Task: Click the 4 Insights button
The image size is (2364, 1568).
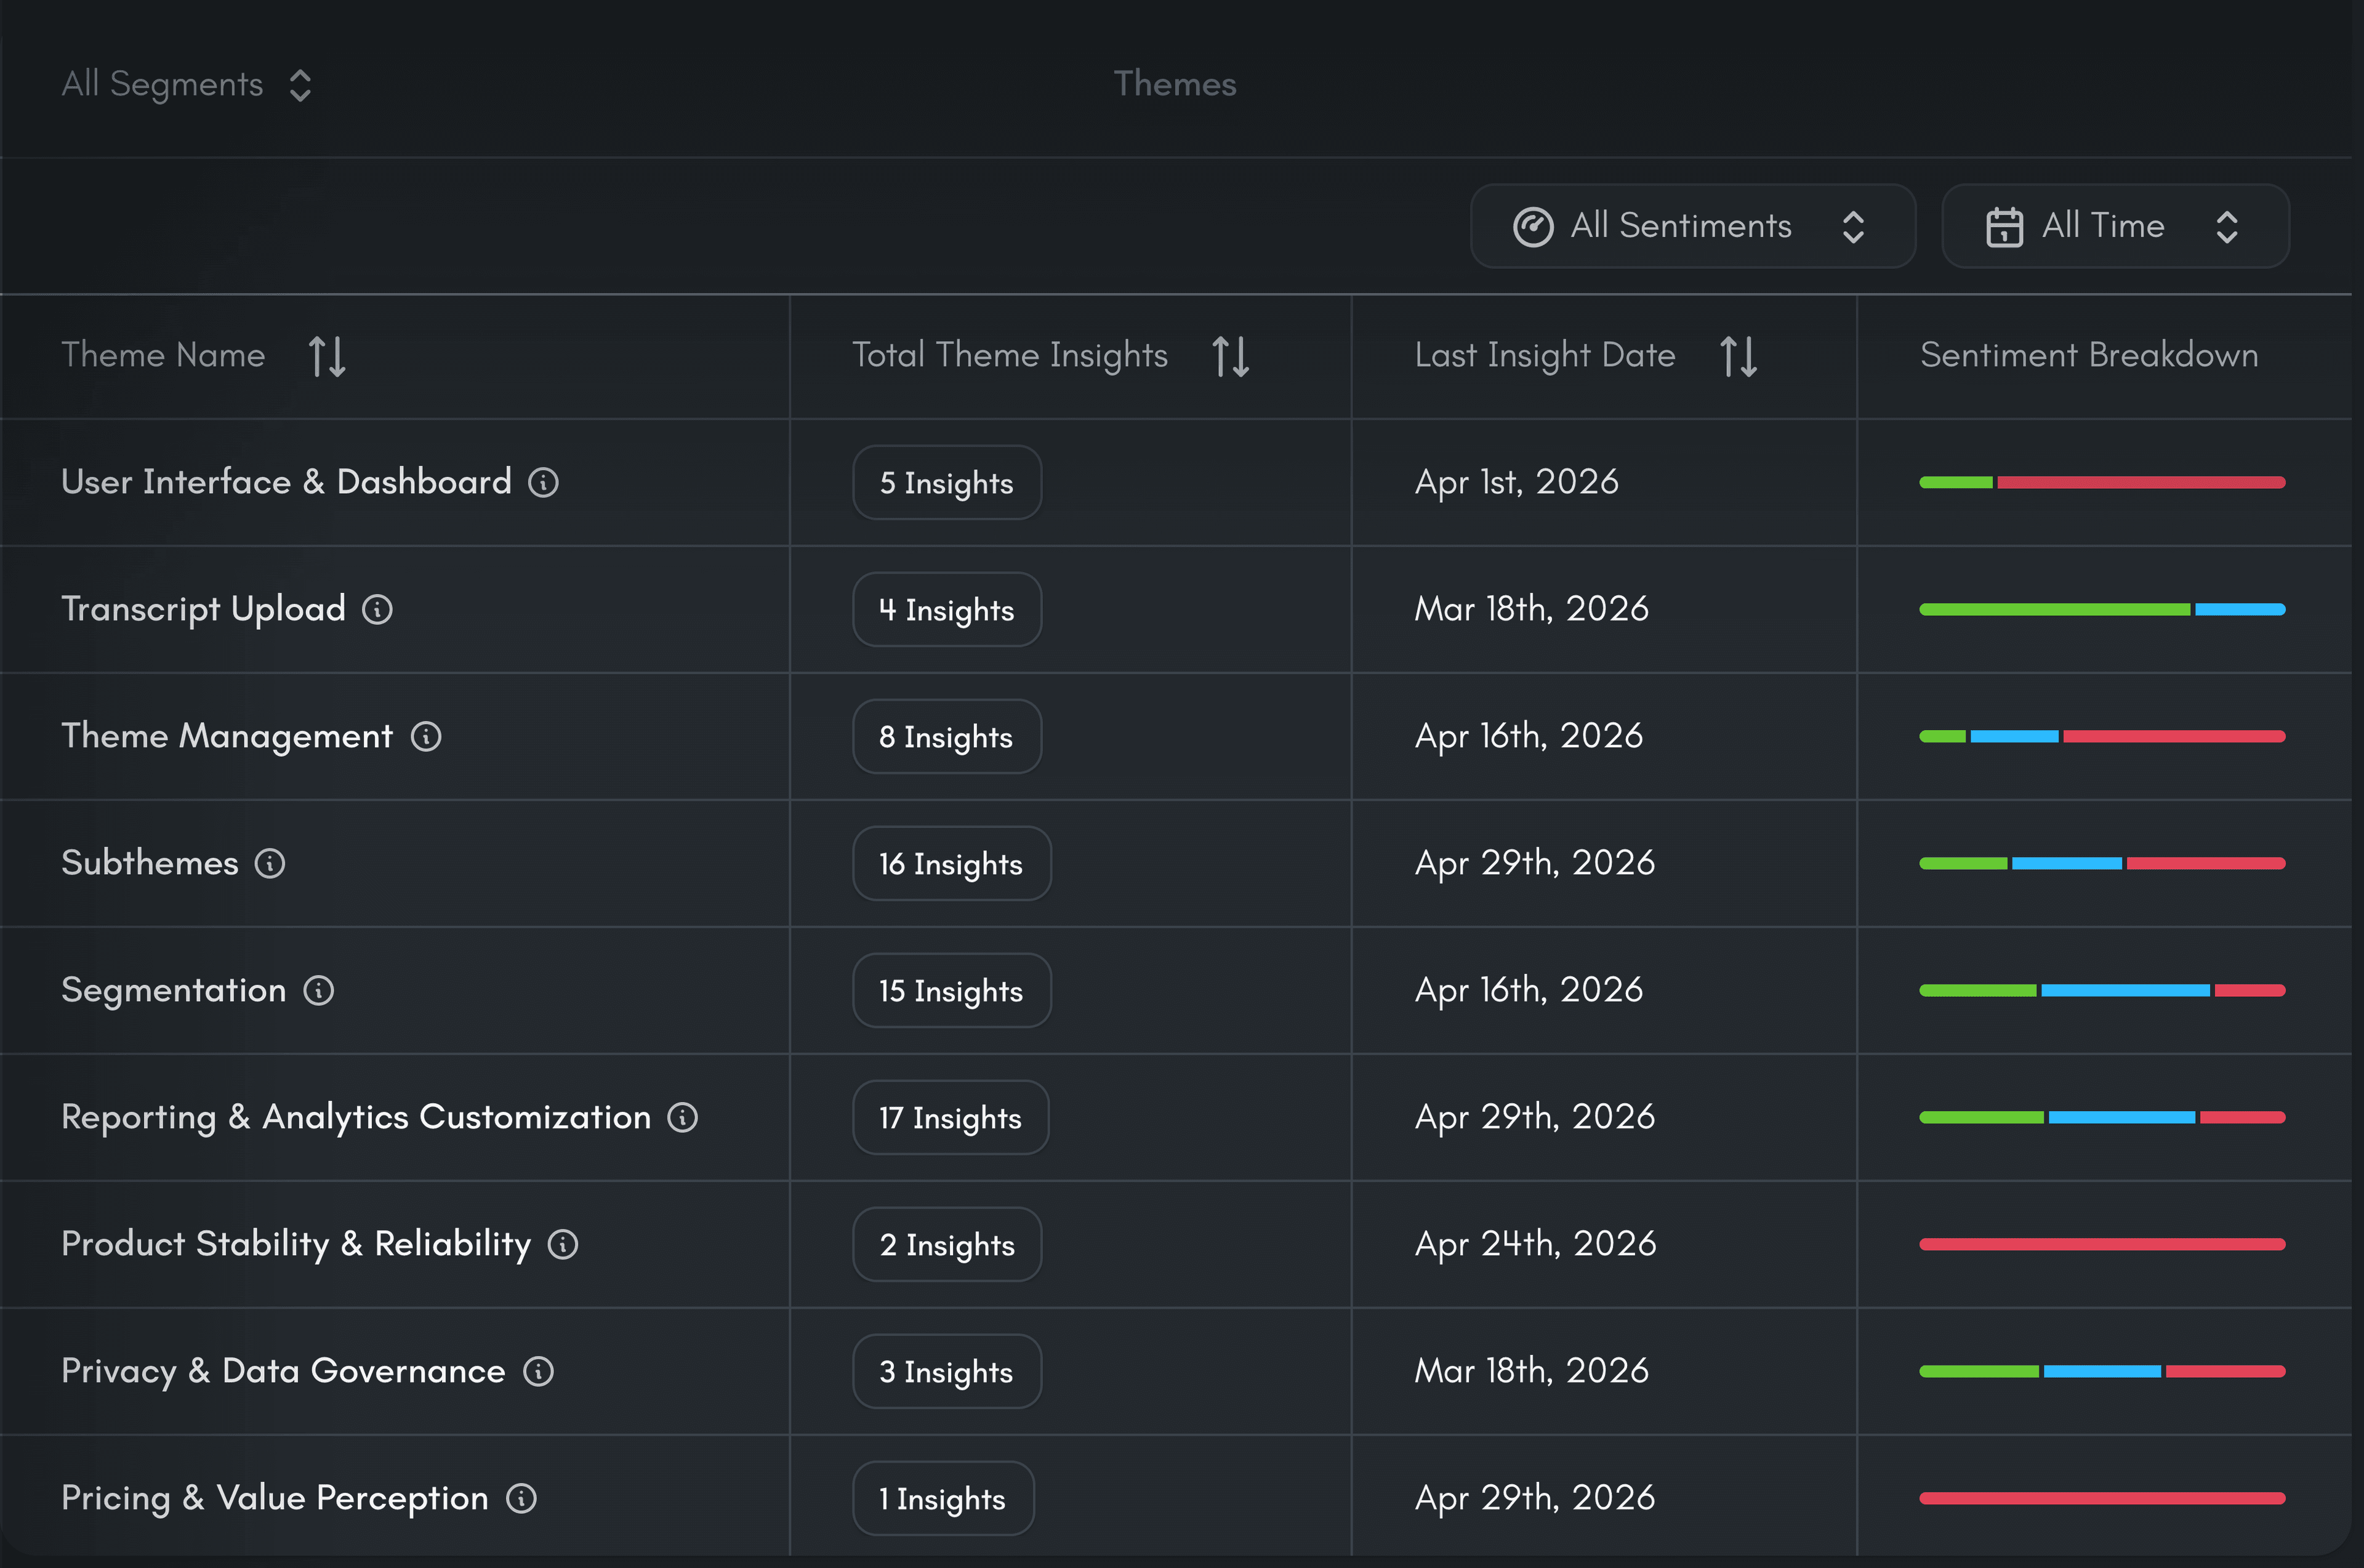Action: 947,610
